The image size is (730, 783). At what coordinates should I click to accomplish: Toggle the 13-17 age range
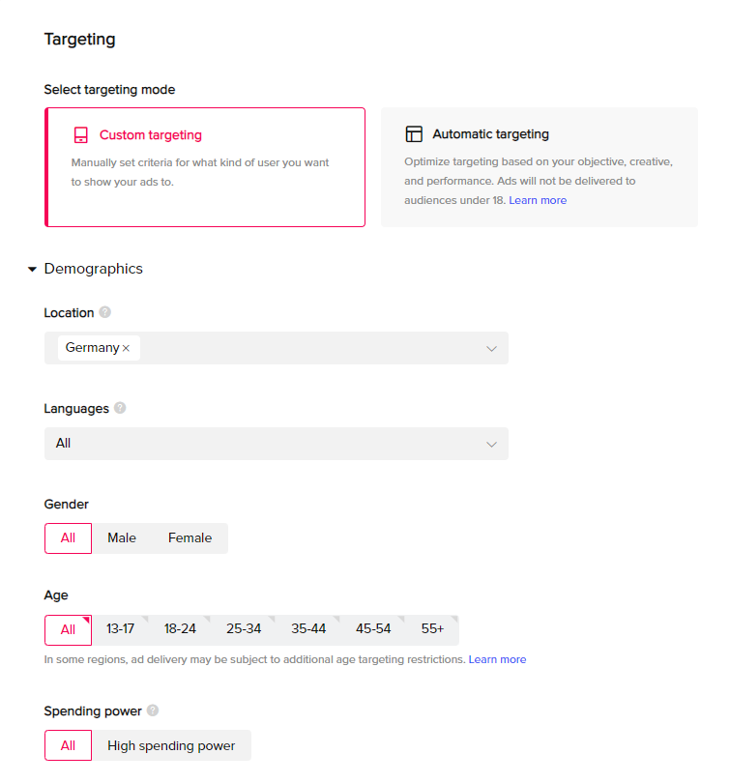tap(120, 629)
